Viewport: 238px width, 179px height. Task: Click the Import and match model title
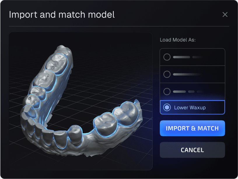click(62, 15)
